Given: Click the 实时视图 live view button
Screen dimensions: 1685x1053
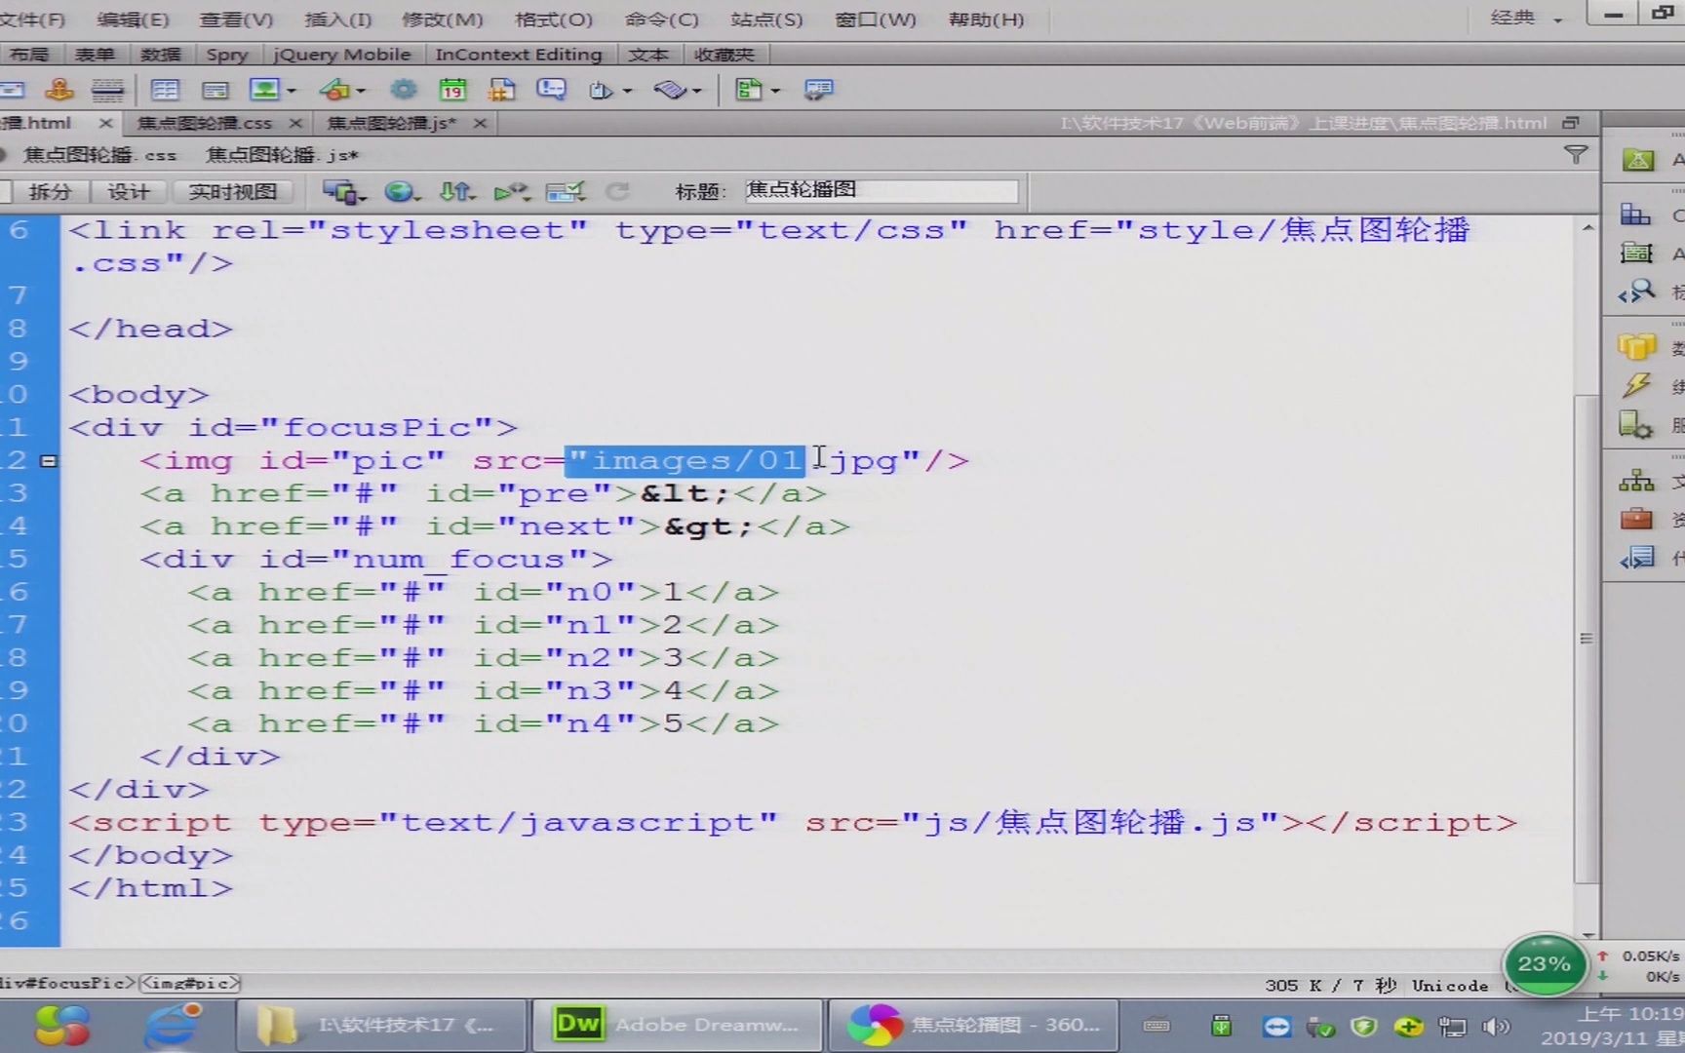Looking at the screenshot, I should (x=232, y=192).
